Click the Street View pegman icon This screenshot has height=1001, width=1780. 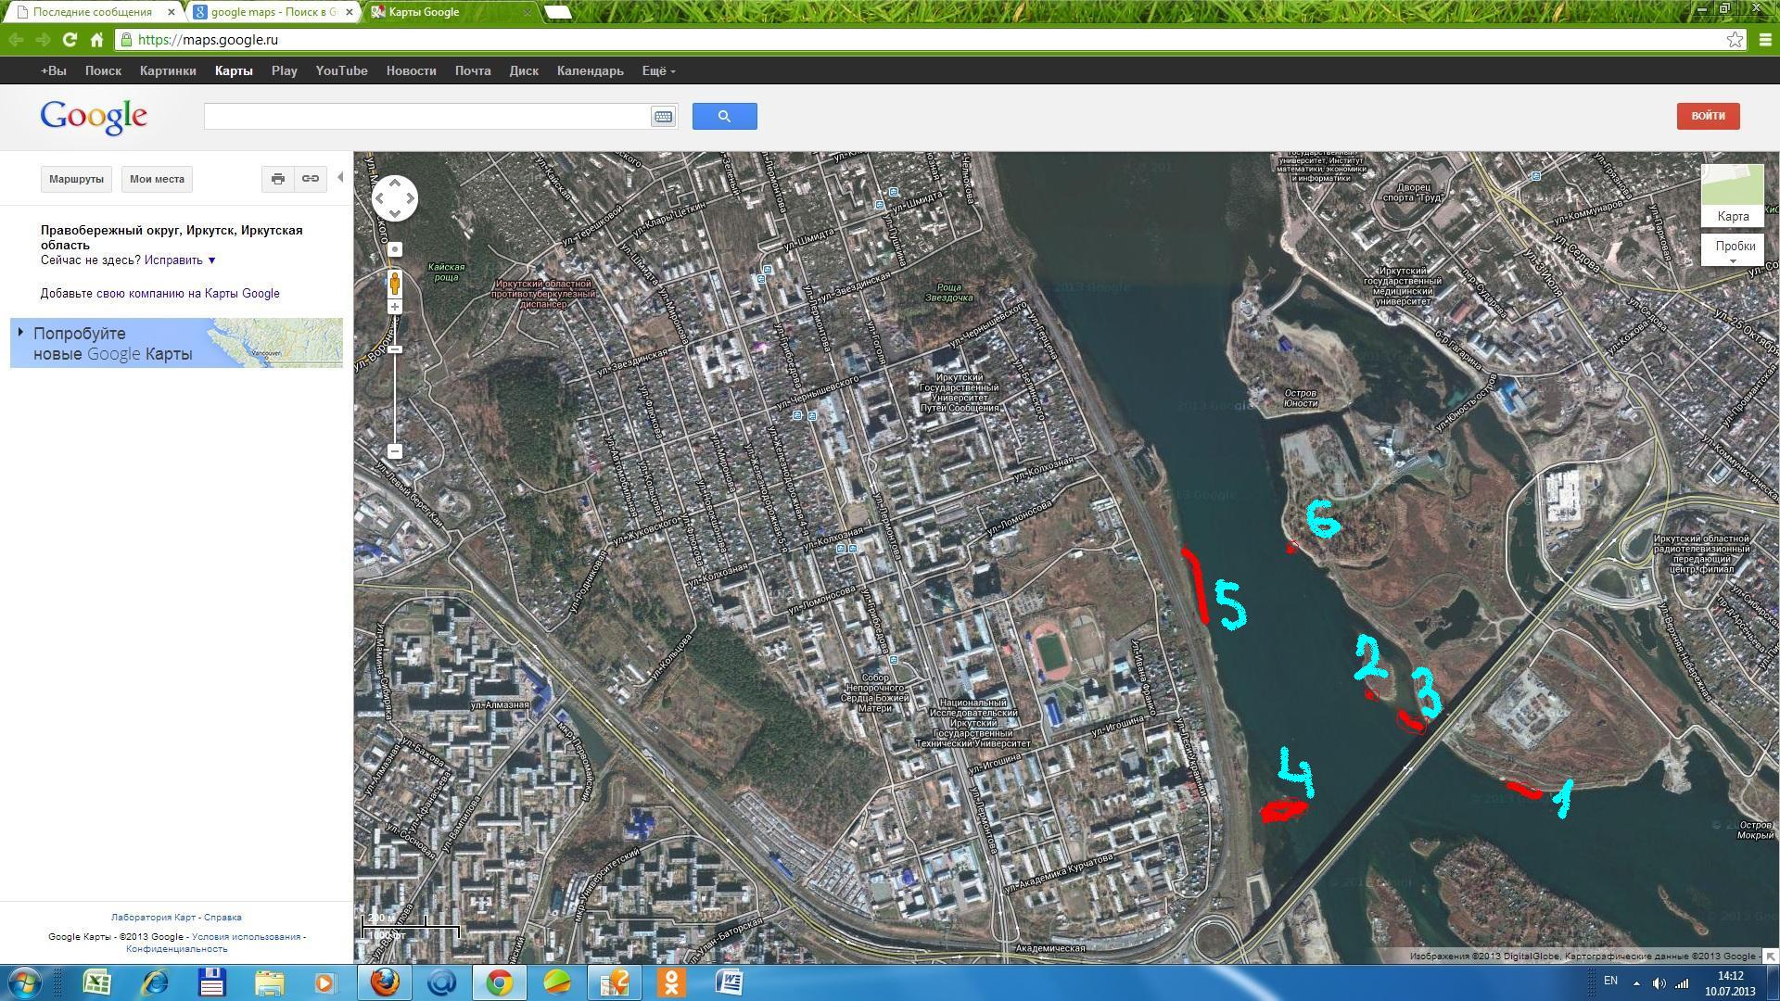tap(395, 283)
